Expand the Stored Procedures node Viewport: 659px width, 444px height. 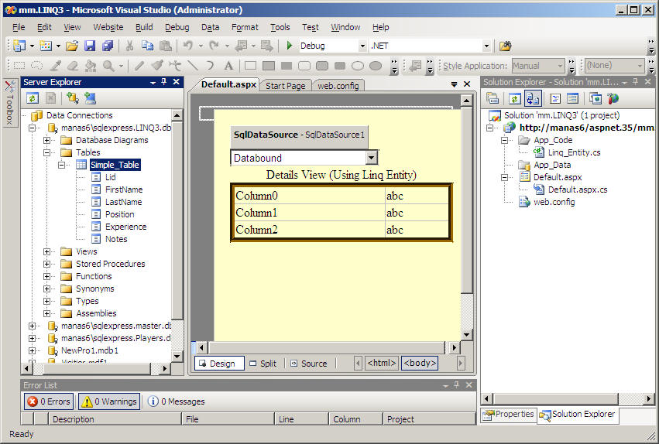coord(46,264)
